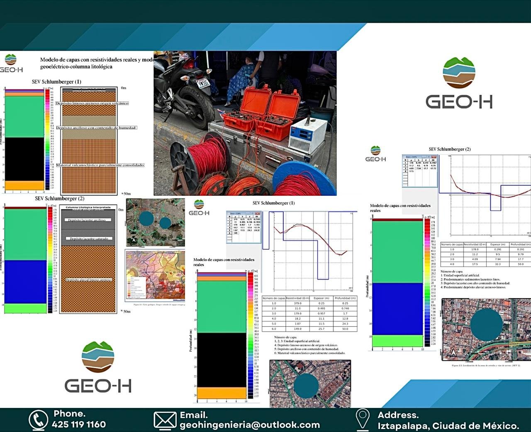
Task: Open the field photo of orange resistivity equipment
Action: tap(245, 123)
